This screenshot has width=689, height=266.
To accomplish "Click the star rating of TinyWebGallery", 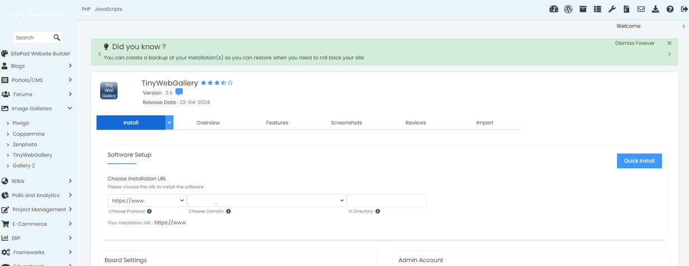I will tap(217, 83).
